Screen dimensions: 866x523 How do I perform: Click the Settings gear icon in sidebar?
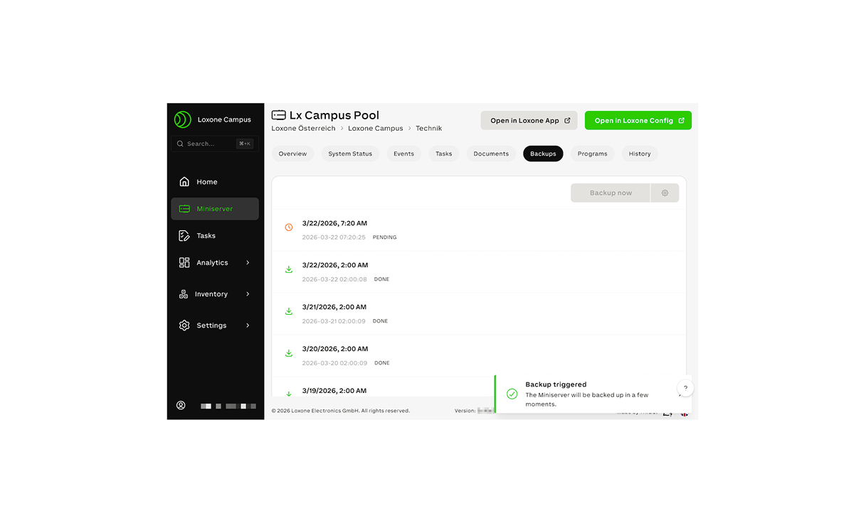184,325
